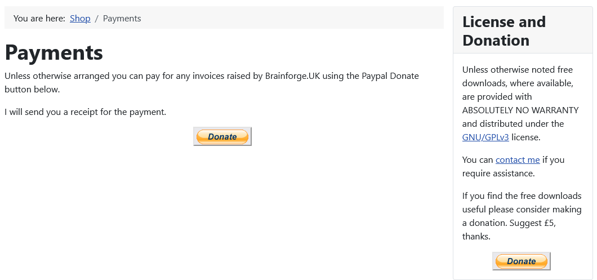597x280 pixels.
Task: Click the 'License and Donation' panel heading
Action: point(504,31)
